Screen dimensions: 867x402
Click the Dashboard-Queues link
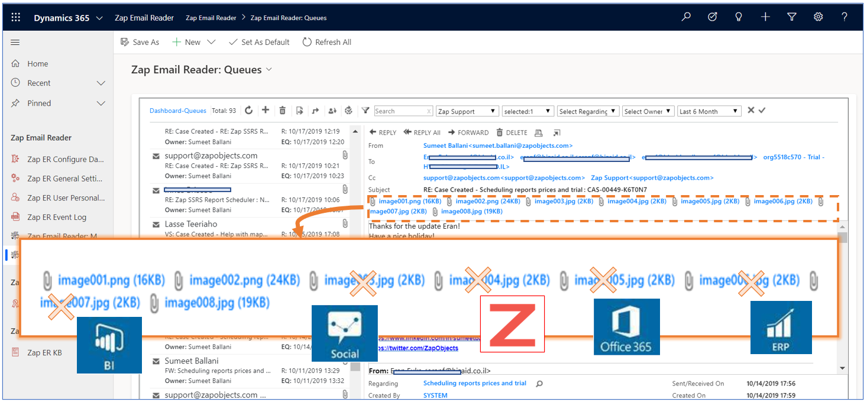(178, 111)
